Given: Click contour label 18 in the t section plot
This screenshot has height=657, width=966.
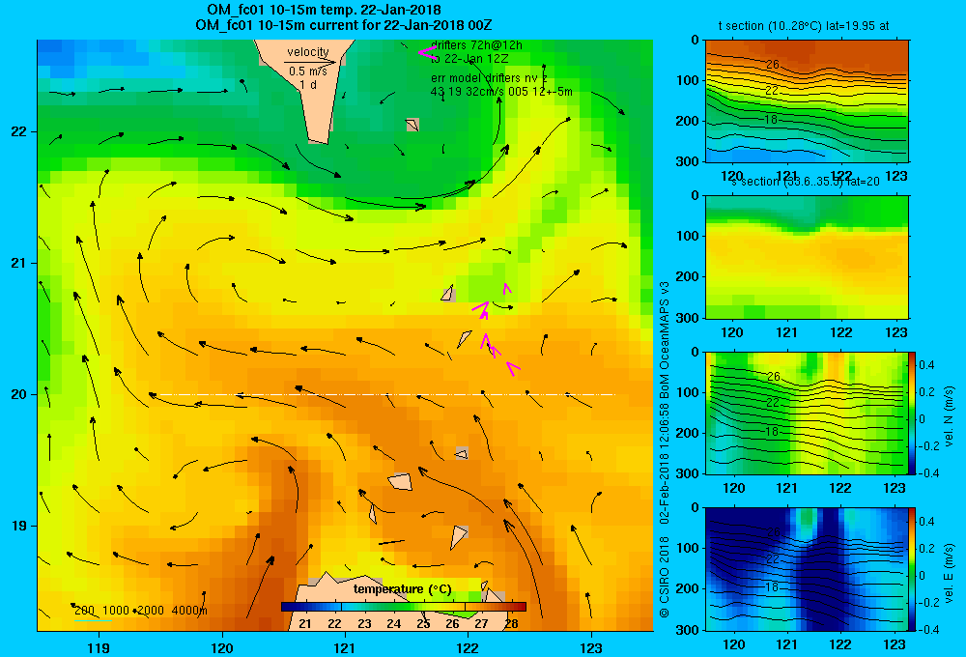Looking at the screenshot, I should click(x=771, y=119).
